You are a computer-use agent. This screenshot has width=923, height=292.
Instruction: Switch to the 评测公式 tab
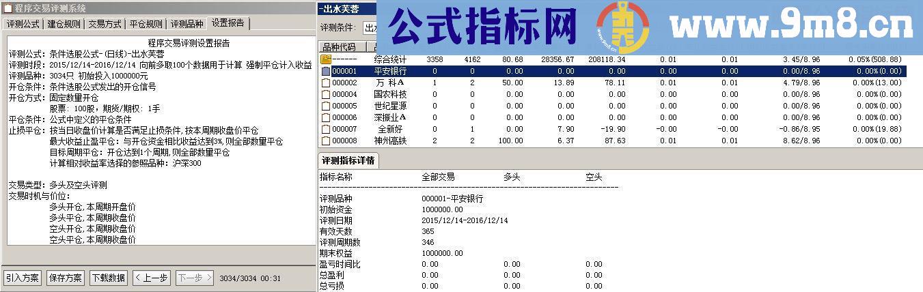click(23, 24)
